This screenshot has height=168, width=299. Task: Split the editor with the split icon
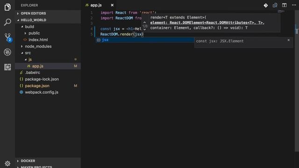(285, 5)
